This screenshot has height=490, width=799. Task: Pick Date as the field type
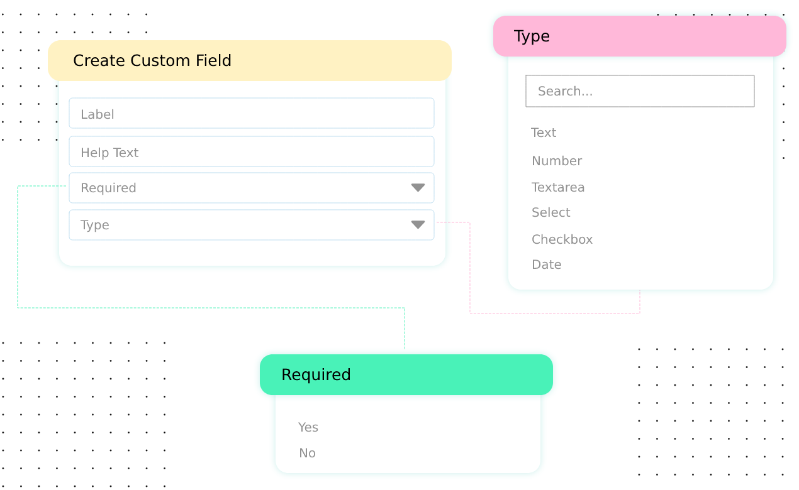[546, 264]
